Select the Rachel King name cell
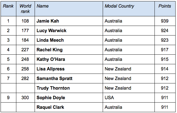 pos(50,50)
